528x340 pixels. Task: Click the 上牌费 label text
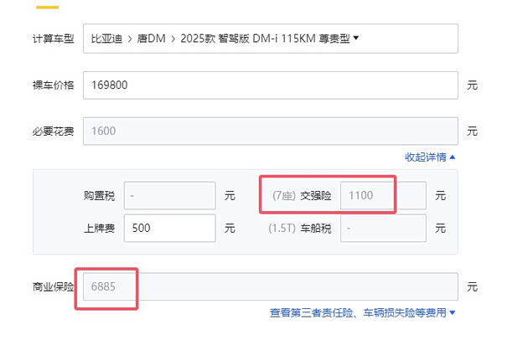(99, 227)
